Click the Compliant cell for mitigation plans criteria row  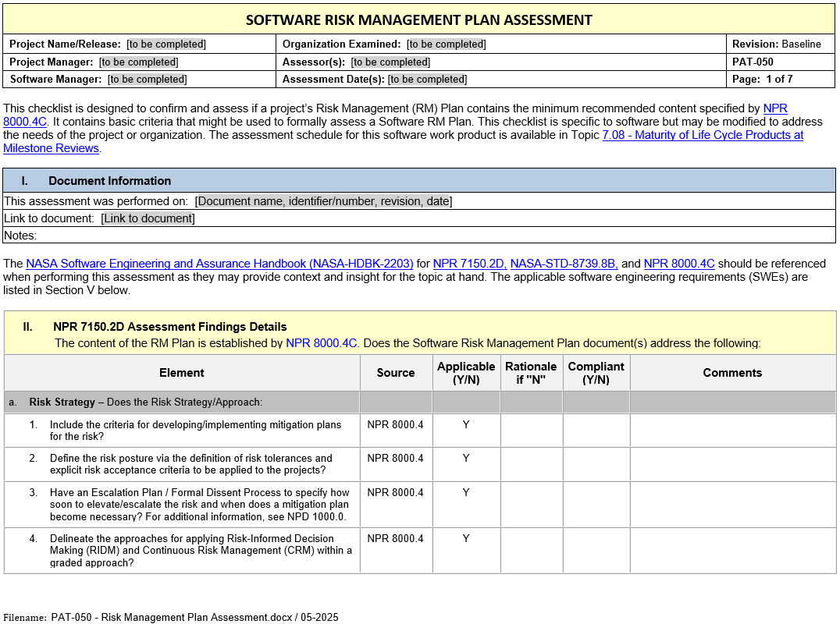596,430
